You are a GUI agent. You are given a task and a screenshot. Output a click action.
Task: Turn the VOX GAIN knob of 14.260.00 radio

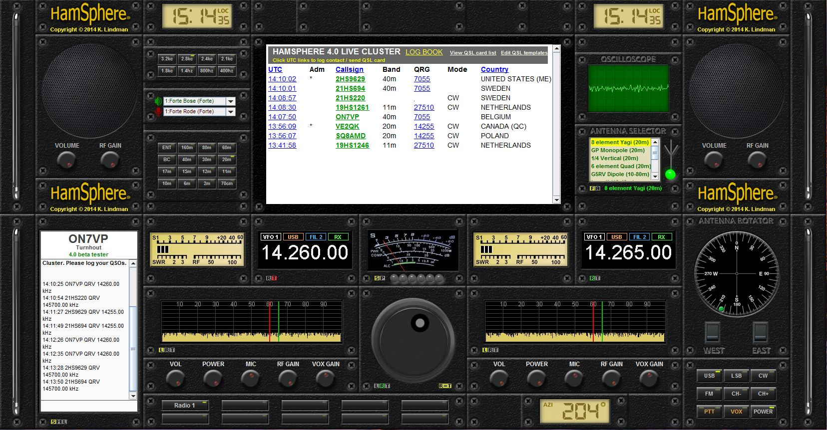coord(325,379)
